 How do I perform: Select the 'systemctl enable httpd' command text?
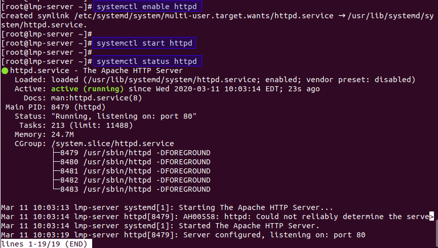tap(147, 7)
